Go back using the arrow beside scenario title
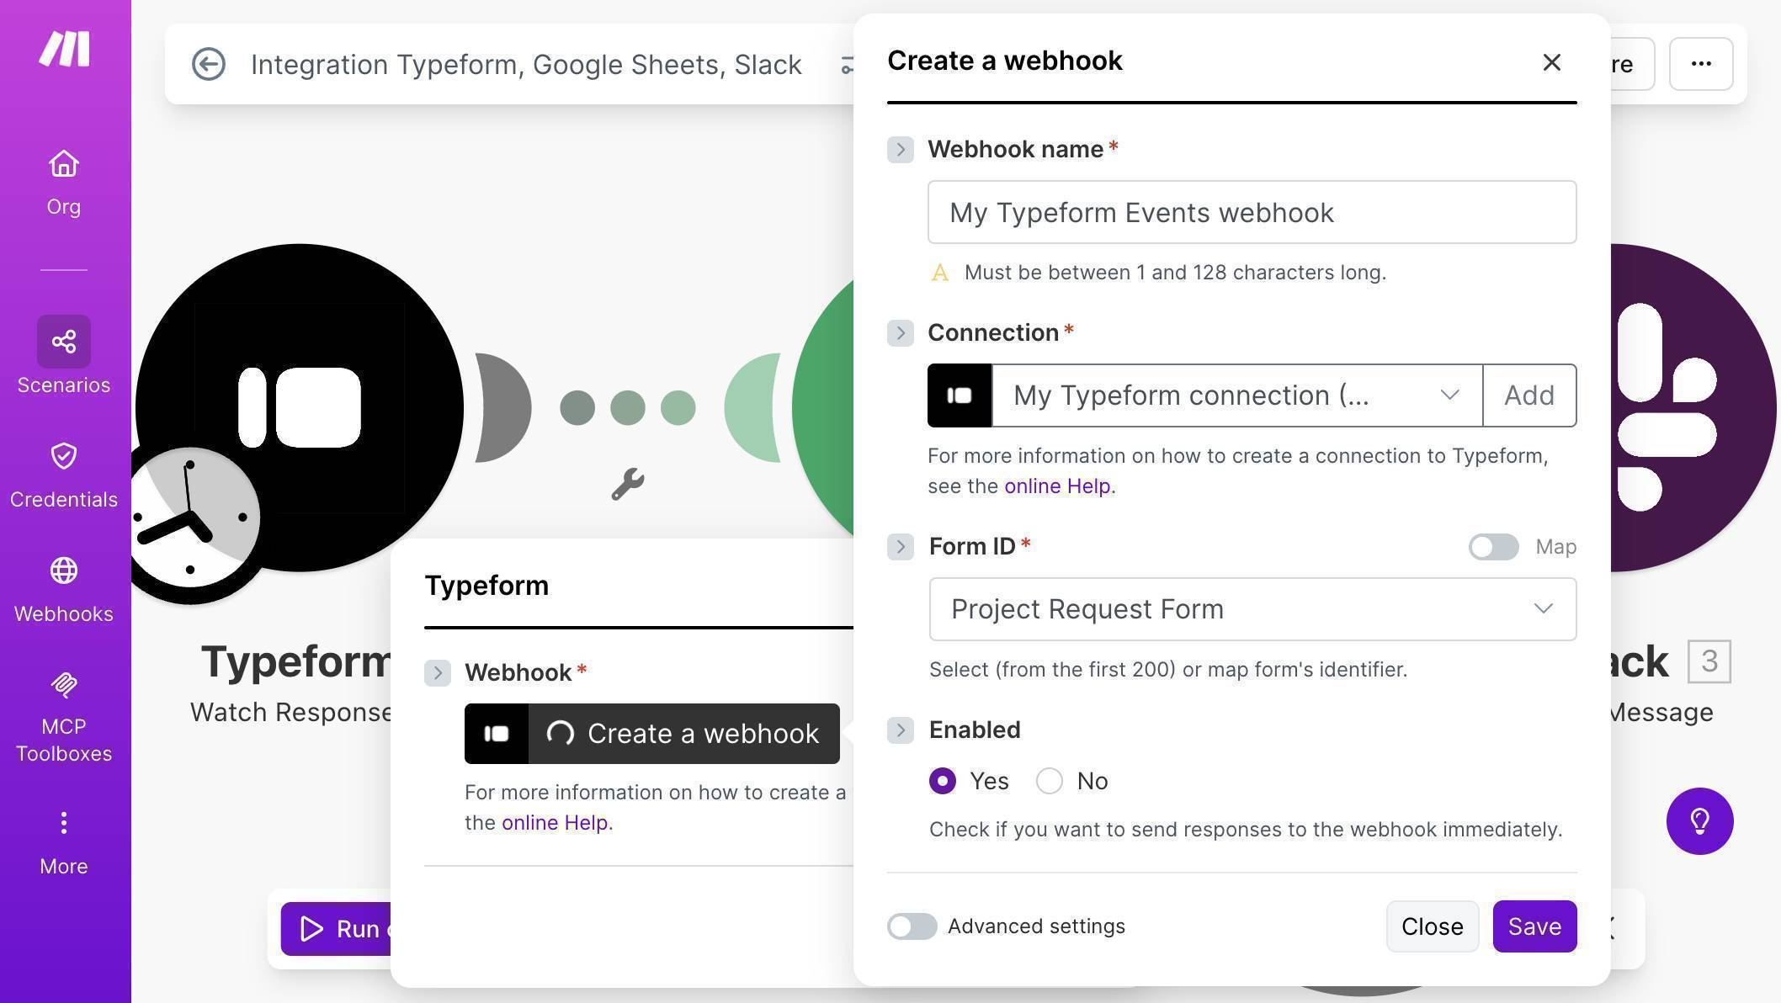 209,63
